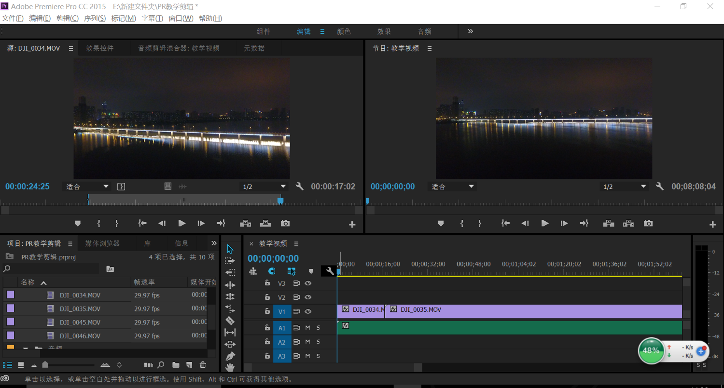Switch to 媒体浏览器 tab
Viewport: 724px width, 388px height.
pyautogui.click(x=102, y=243)
